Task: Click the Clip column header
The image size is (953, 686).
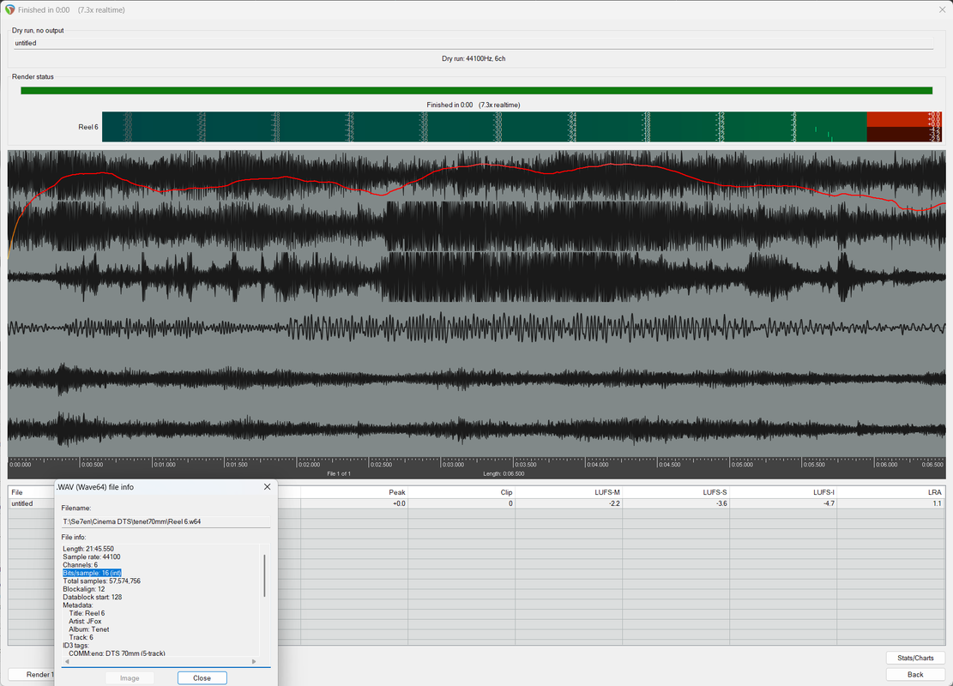Action: pyautogui.click(x=461, y=492)
